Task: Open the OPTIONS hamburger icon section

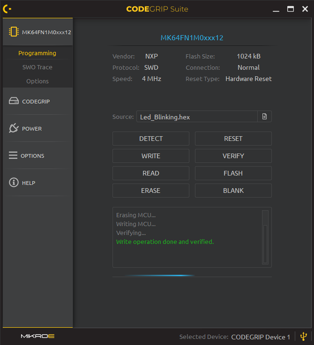Action: pyautogui.click(x=13, y=155)
